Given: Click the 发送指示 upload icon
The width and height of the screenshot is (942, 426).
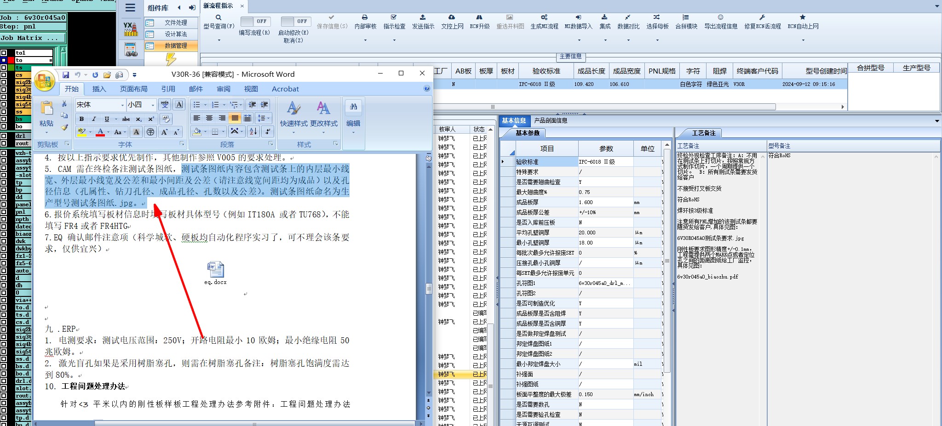Looking at the screenshot, I should (x=423, y=17).
